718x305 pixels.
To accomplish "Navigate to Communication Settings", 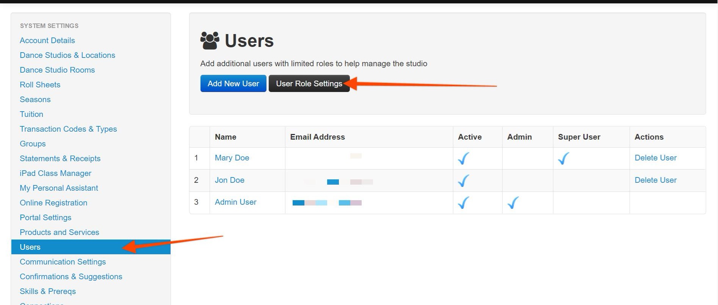I will click(63, 262).
